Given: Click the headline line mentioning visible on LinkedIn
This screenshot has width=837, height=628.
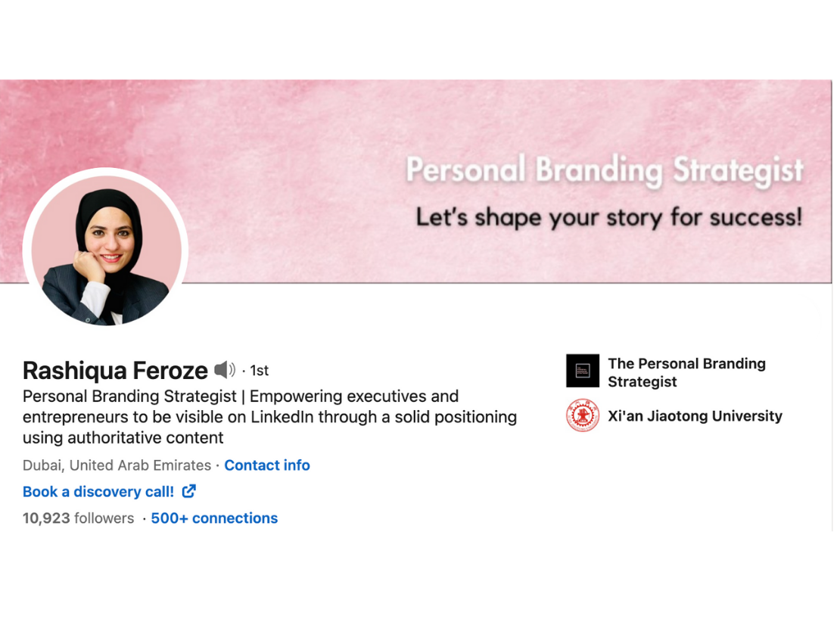Looking at the screenshot, I should coord(269,417).
